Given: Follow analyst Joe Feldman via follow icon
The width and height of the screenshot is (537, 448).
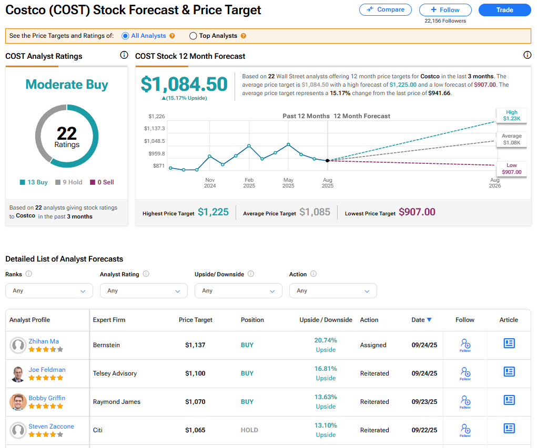Looking at the screenshot, I should (x=465, y=373).
